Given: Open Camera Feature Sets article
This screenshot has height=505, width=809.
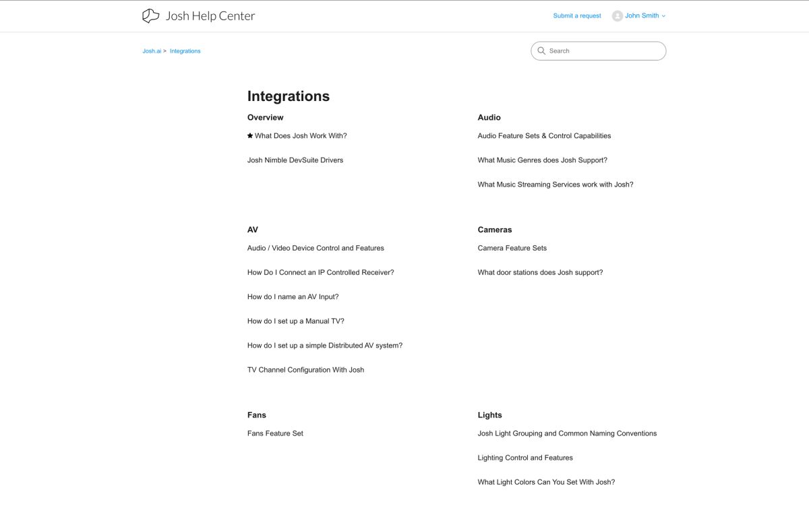Looking at the screenshot, I should 512,248.
